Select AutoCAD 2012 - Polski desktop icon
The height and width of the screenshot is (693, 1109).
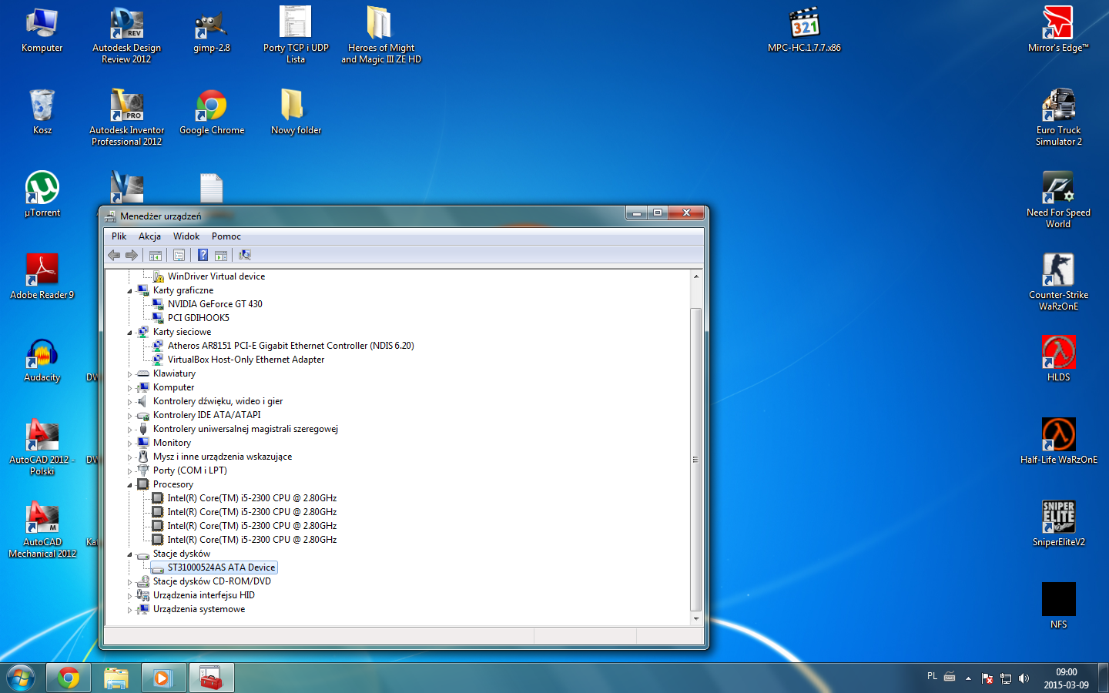point(42,448)
